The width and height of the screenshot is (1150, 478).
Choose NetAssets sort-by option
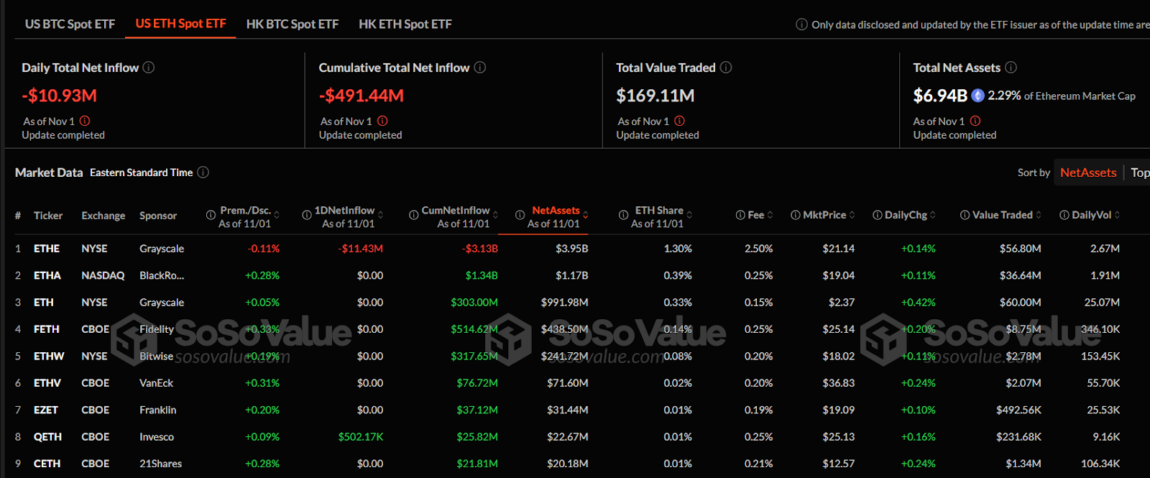pyautogui.click(x=1088, y=173)
